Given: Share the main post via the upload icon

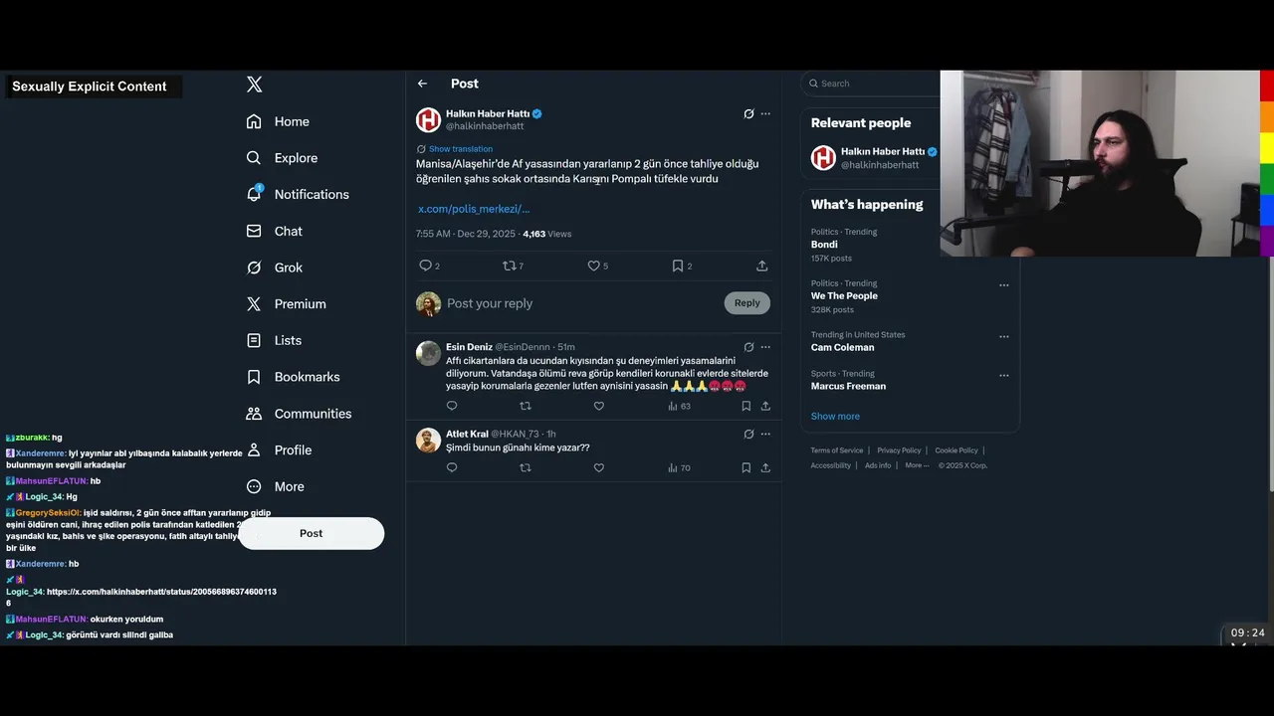Looking at the screenshot, I should coord(761,266).
